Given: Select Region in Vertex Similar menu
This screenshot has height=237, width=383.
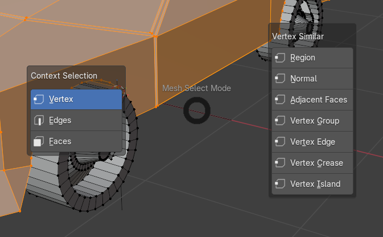Looking at the screenshot, I should (312, 58).
